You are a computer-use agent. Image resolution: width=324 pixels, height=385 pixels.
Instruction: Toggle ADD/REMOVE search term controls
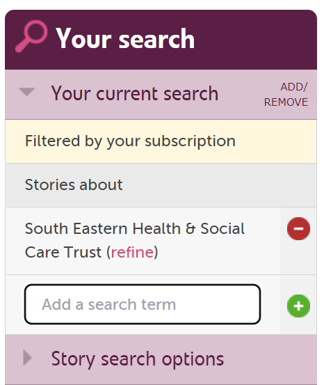(286, 95)
